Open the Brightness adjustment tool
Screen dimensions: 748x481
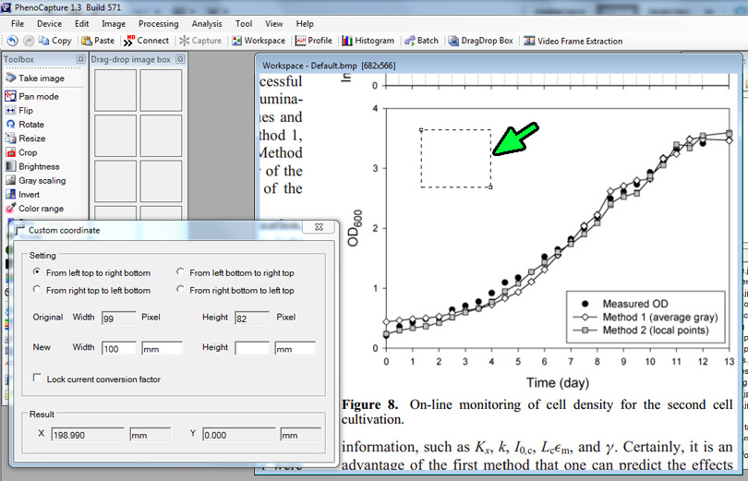(38, 166)
